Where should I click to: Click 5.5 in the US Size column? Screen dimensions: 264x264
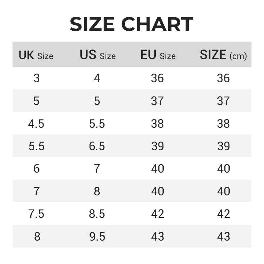click(x=97, y=124)
